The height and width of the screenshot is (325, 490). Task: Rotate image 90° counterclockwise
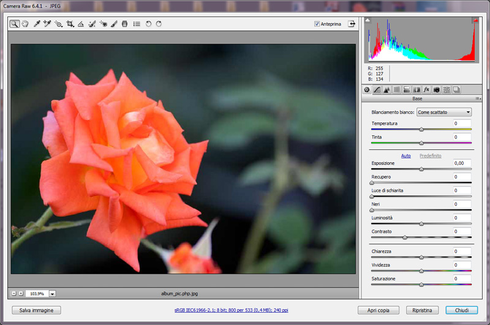[x=148, y=24]
